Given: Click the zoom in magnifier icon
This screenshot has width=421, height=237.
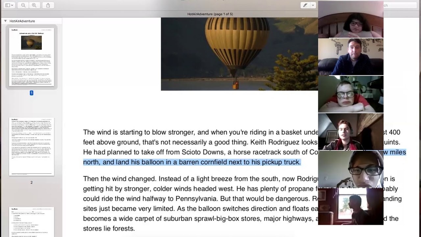Looking at the screenshot, I should tap(34, 5).
